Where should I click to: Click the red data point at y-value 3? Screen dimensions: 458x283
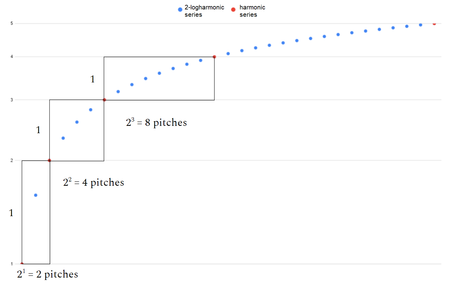click(x=104, y=100)
